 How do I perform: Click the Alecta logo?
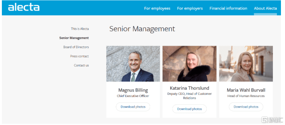24,7
